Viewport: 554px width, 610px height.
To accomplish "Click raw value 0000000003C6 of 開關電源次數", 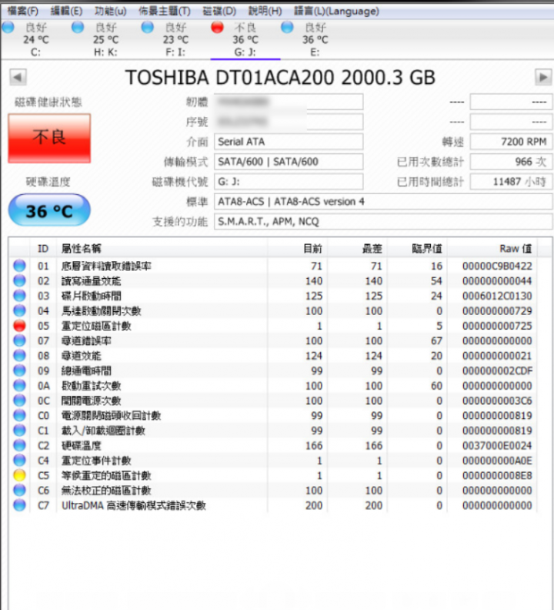I will tap(497, 401).
